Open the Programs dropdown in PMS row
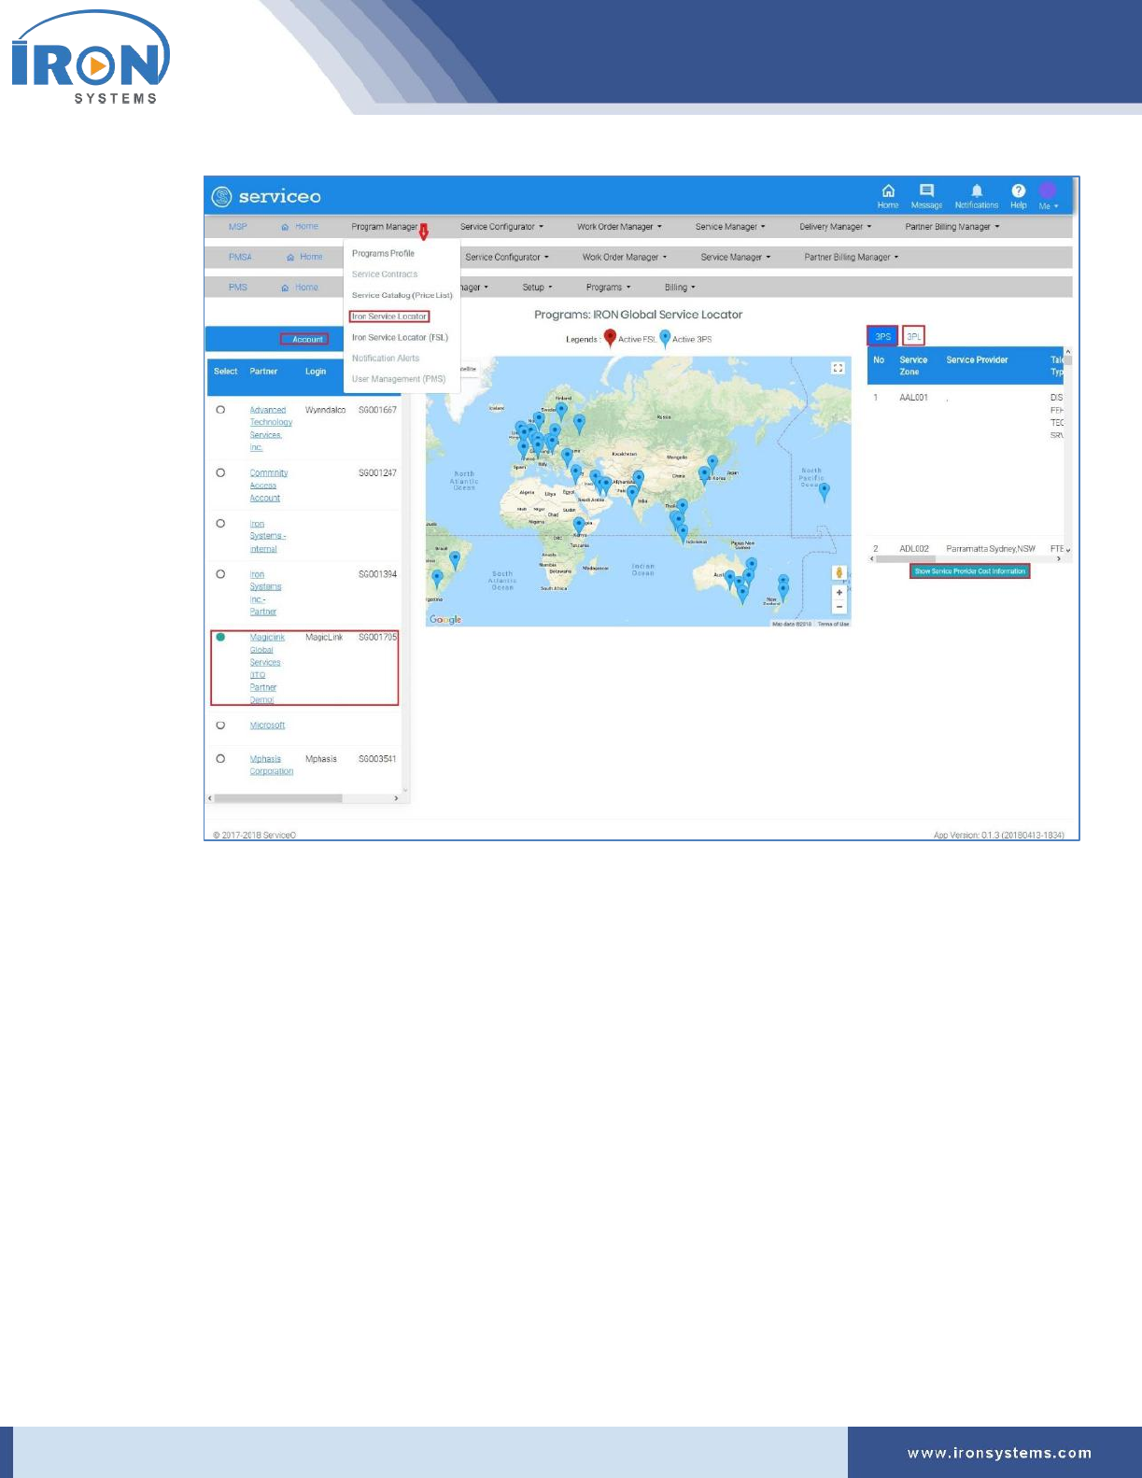1142x1478 pixels. click(608, 288)
